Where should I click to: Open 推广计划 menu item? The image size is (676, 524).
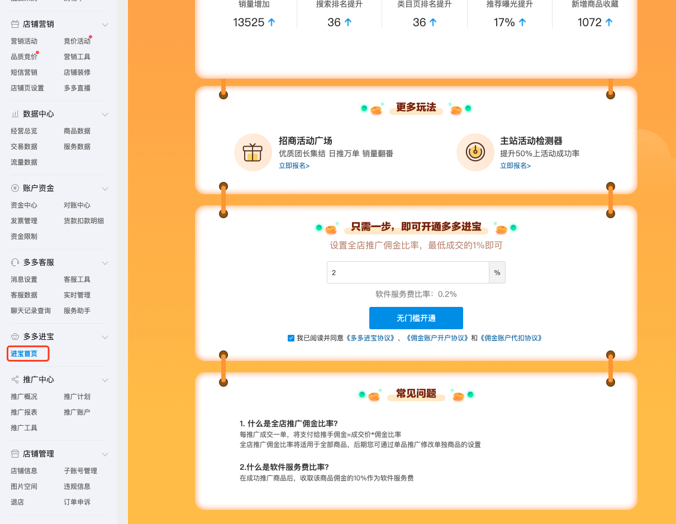click(x=77, y=397)
